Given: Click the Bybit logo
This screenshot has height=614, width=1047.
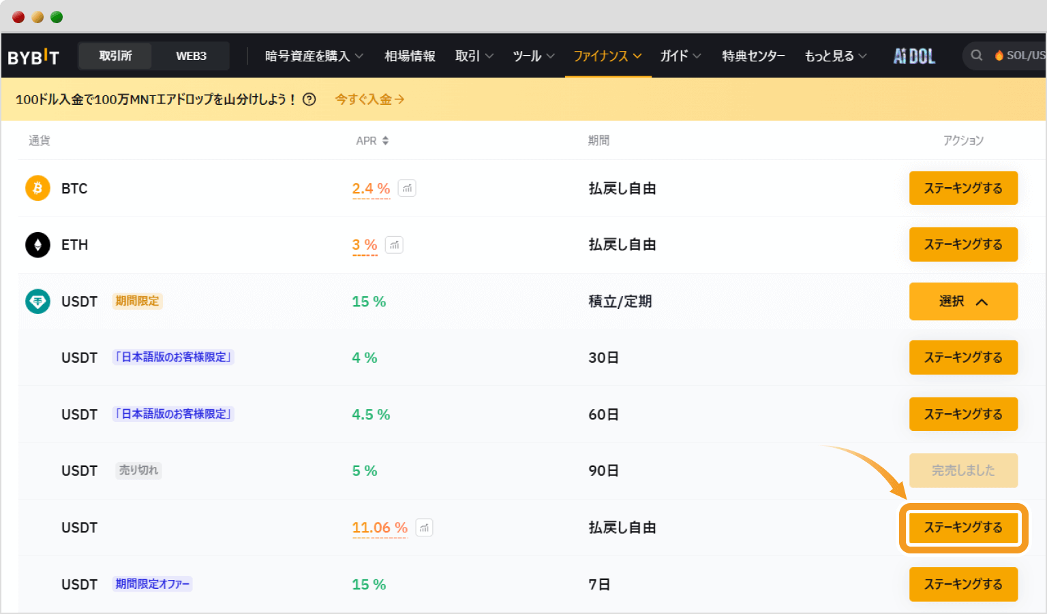Looking at the screenshot, I should [x=33, y=56].
